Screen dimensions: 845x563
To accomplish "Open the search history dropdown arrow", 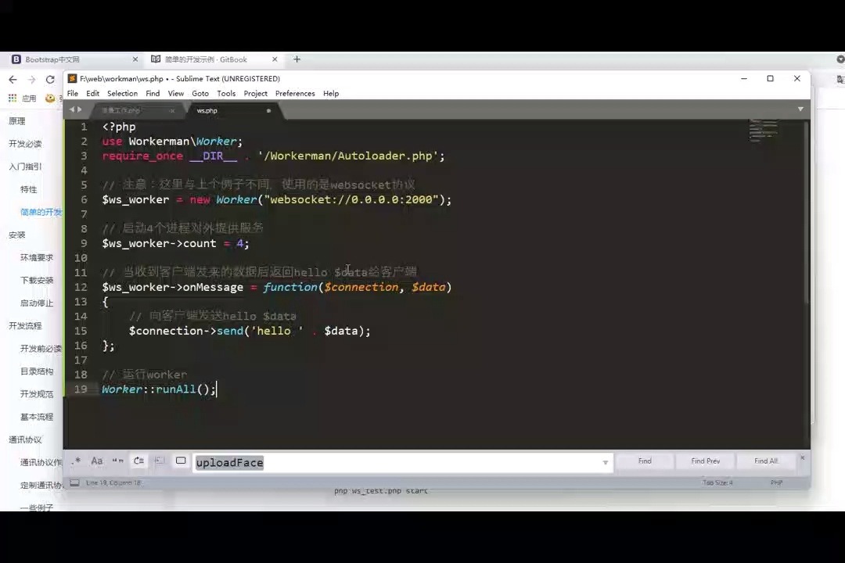I will point(604,462).
